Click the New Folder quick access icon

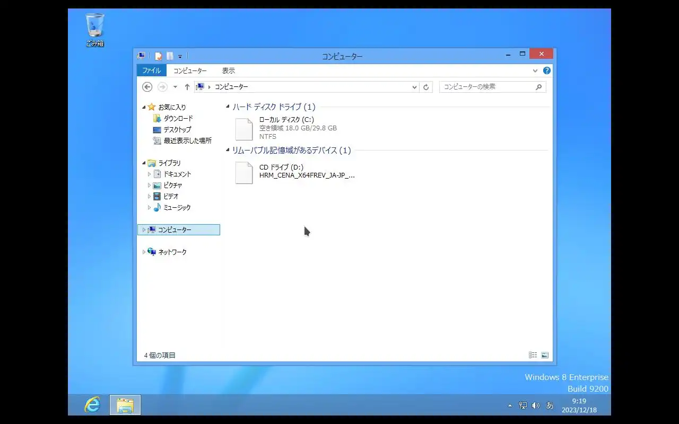click(x=170, y=56)
